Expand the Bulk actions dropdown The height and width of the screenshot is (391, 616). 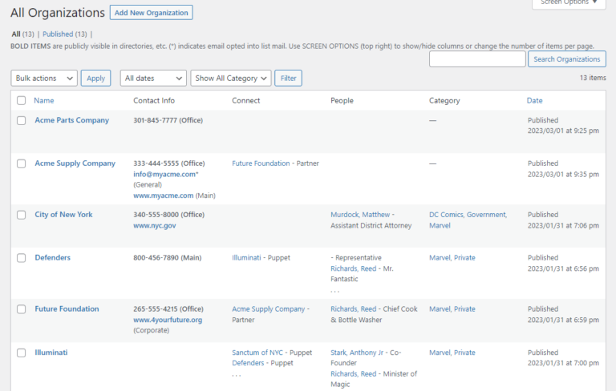point(44,78)
